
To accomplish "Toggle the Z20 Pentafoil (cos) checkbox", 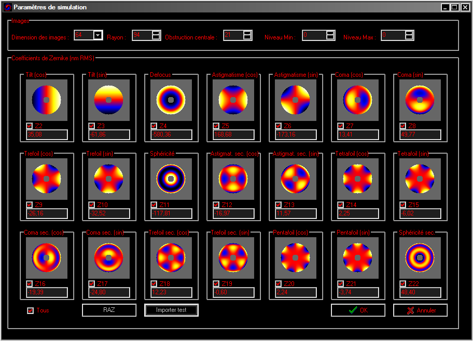I will (279, 283).
